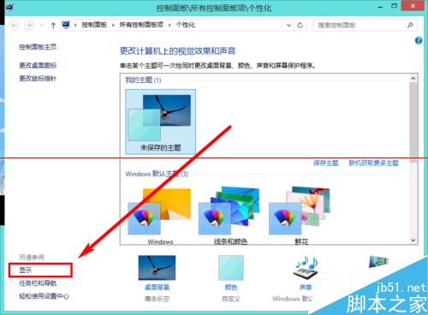Click the Back navigation arrow
The height and width of the screenshot is (315, 428).
pyautogui.click(x=15, y=26)
